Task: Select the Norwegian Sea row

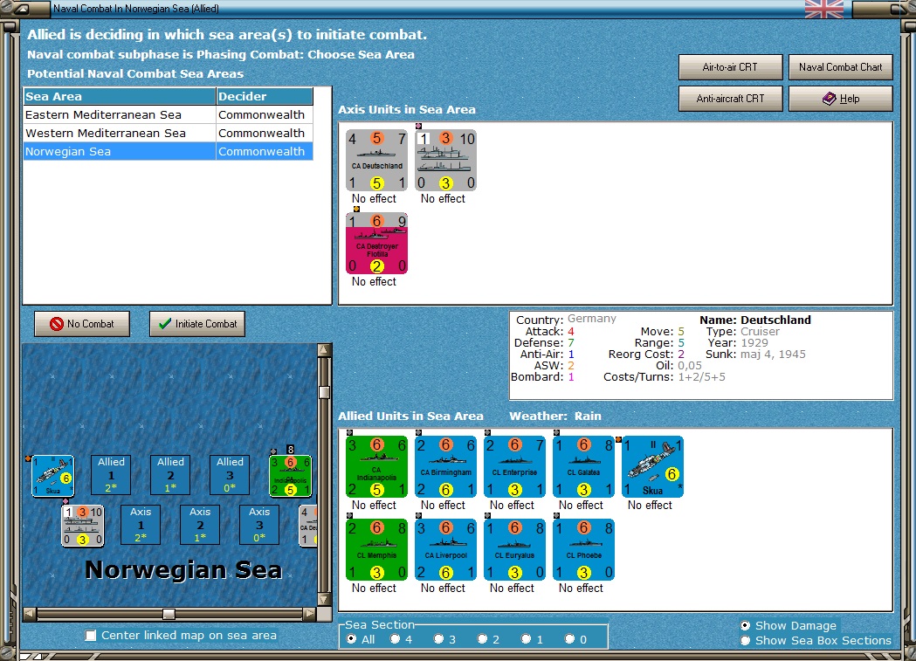Action: pyautogui.click(x=169, y=151)
